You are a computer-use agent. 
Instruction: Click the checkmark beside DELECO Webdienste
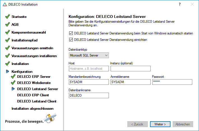click(13, 83)
